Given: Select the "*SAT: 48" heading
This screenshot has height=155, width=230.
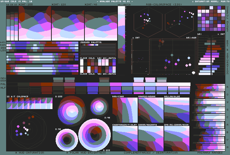Looking at the screenshot, I should pyautogui.click(x=91, y=4).
